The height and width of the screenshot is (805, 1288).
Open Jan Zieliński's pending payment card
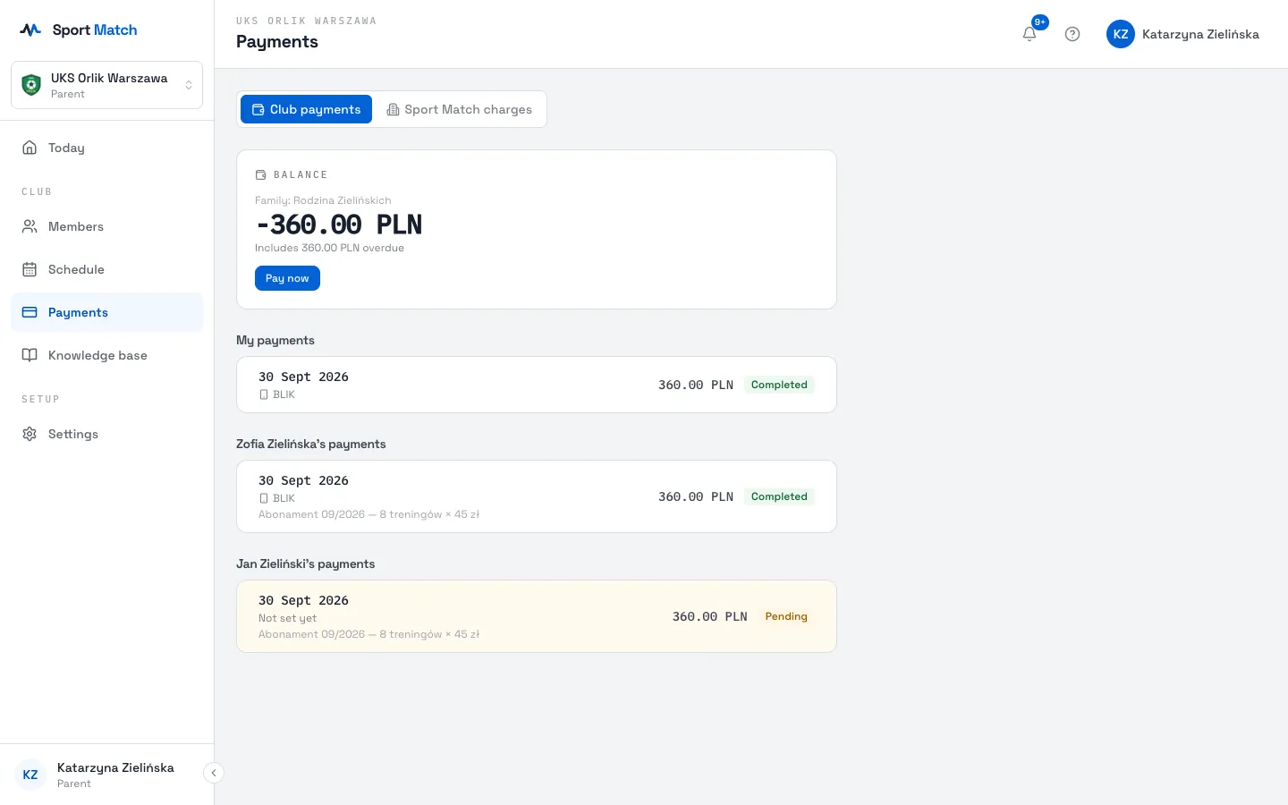pyautogui.click(x=537, y=616)
